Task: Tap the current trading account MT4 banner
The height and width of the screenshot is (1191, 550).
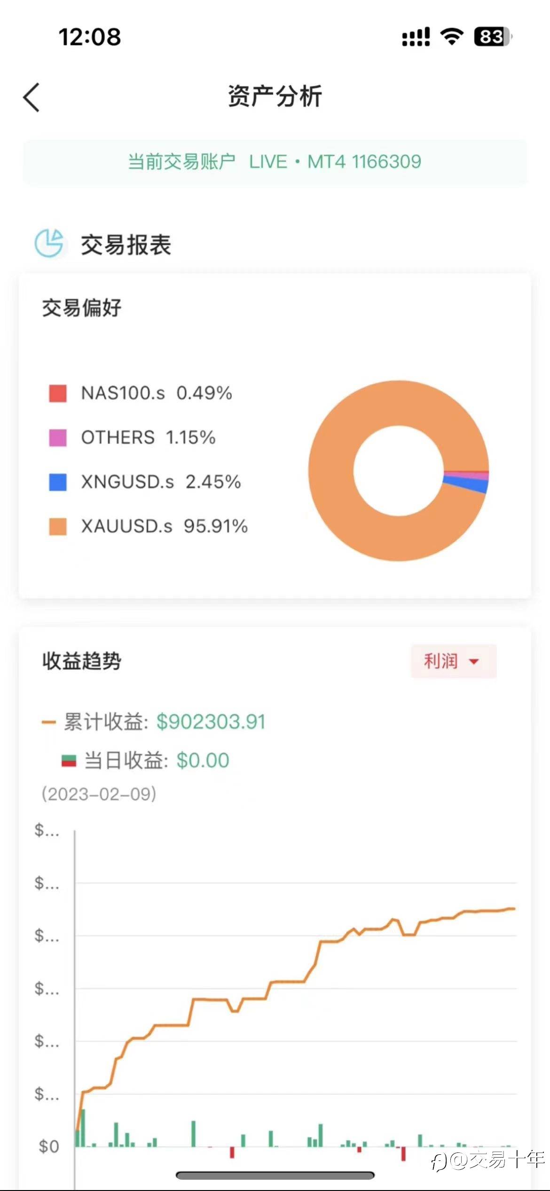Action: [275, 162]
